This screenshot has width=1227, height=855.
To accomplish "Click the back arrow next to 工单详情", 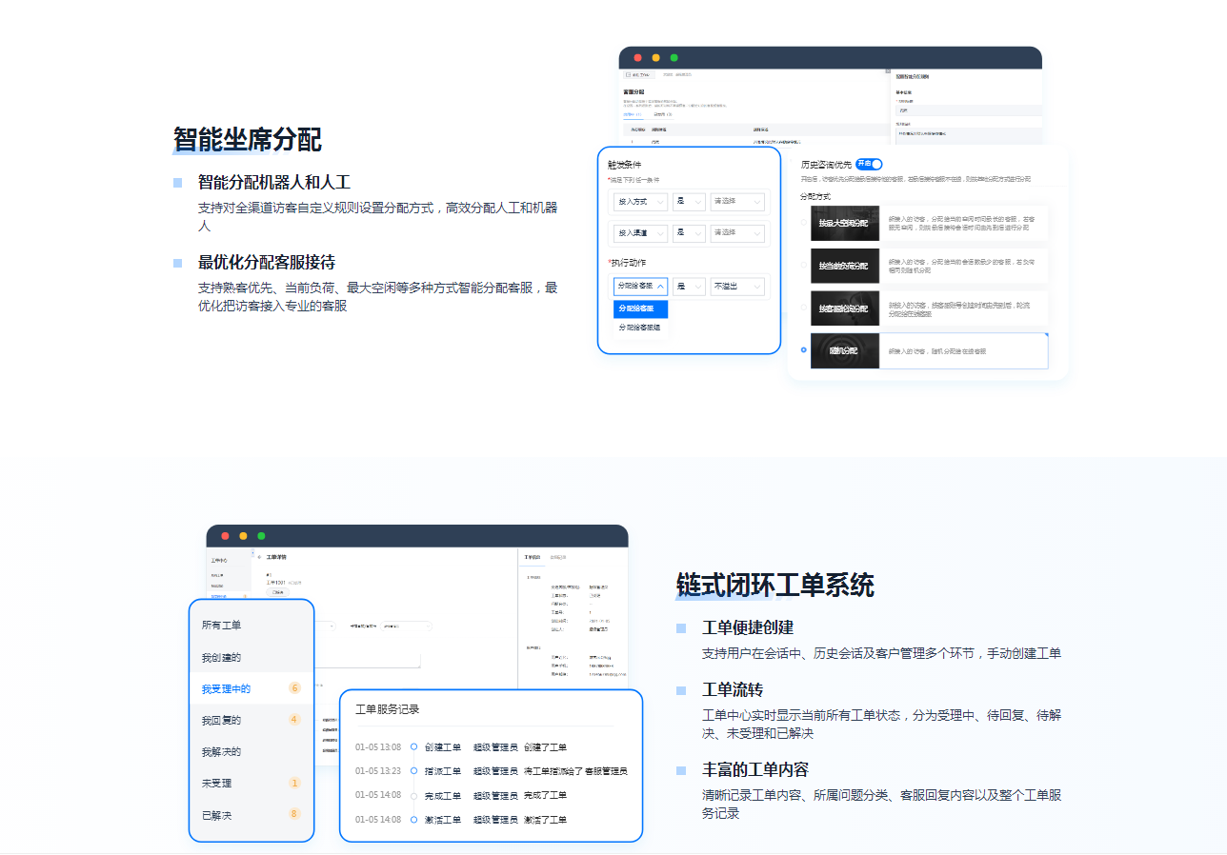I will pos(260,557).
